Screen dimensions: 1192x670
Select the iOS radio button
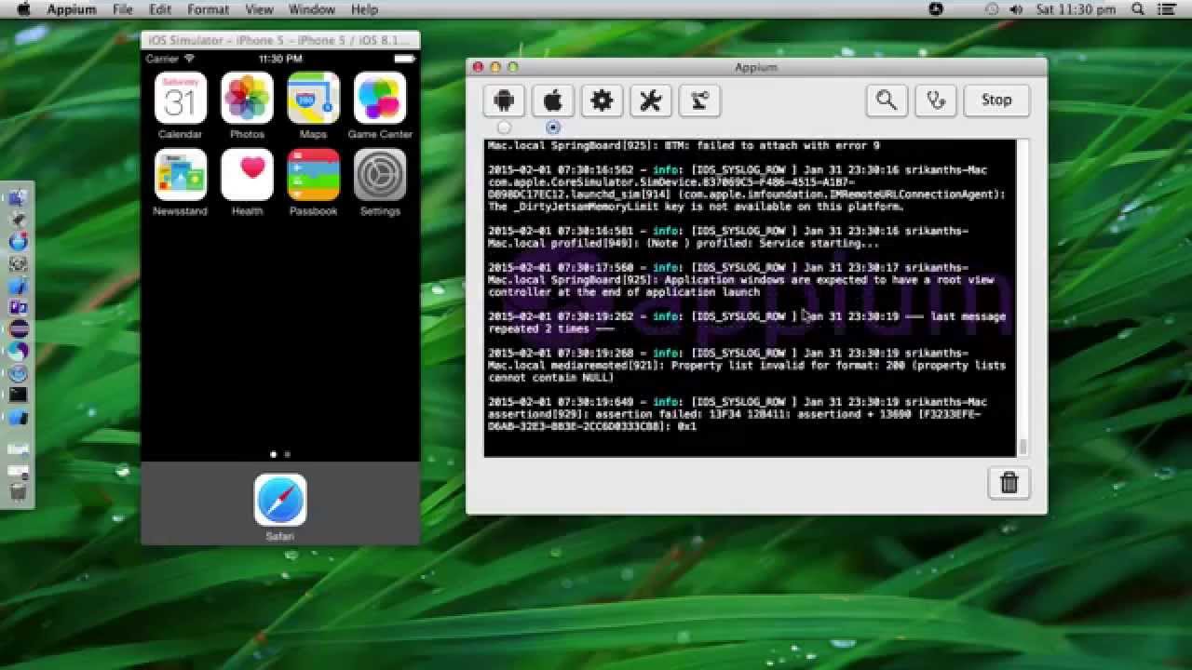click(553, 127)
